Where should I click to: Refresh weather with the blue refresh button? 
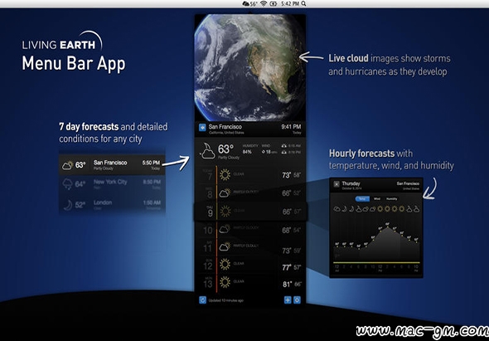point(202,300)
